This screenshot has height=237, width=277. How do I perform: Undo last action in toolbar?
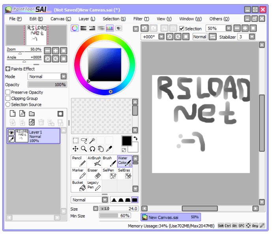click(144, 28)
